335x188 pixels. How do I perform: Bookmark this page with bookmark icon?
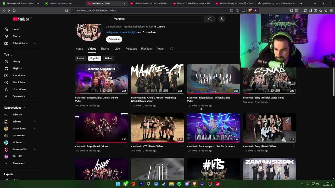66,10
